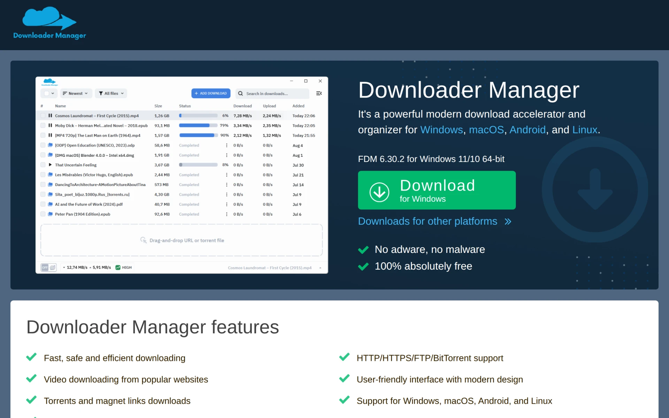Click the green Download for Windows button

pos(437,190)
